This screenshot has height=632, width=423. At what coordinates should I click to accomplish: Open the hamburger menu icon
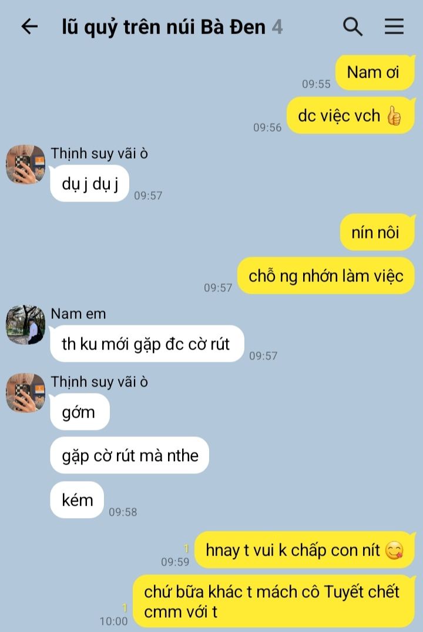coord(394,26)
